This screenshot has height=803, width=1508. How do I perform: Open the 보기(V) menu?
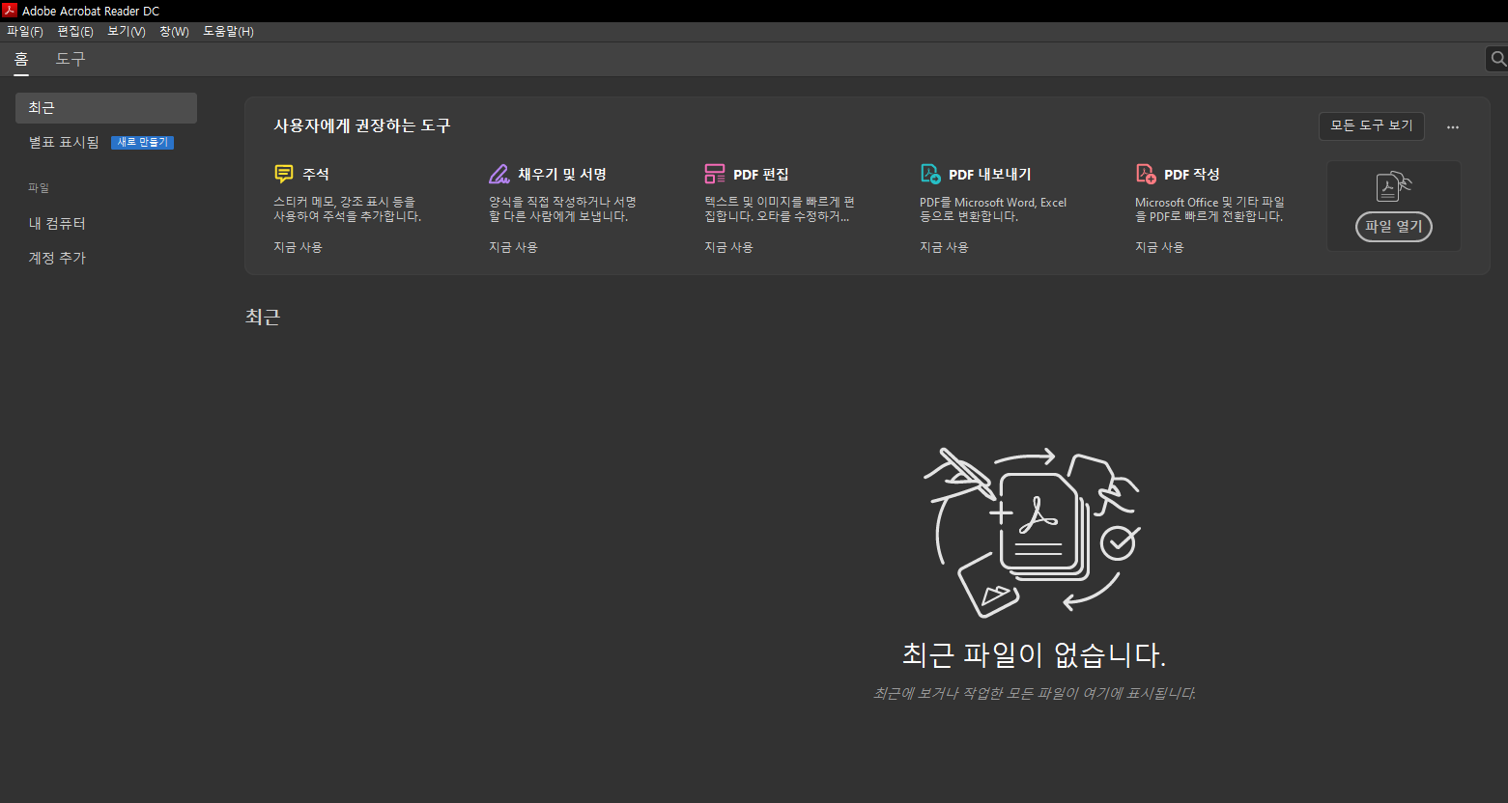pos(127,32)
